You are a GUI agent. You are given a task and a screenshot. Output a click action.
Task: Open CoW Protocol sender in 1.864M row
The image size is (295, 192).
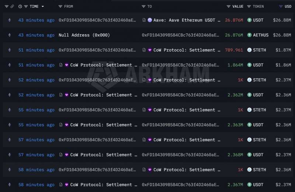coord(104,65)
